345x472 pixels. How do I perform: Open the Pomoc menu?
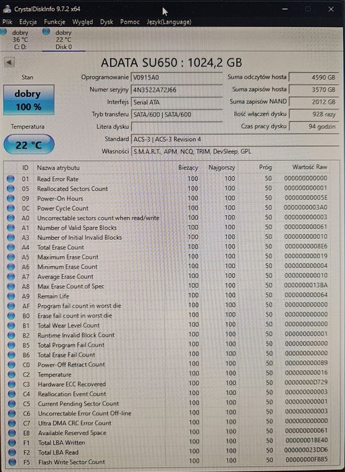130,22
